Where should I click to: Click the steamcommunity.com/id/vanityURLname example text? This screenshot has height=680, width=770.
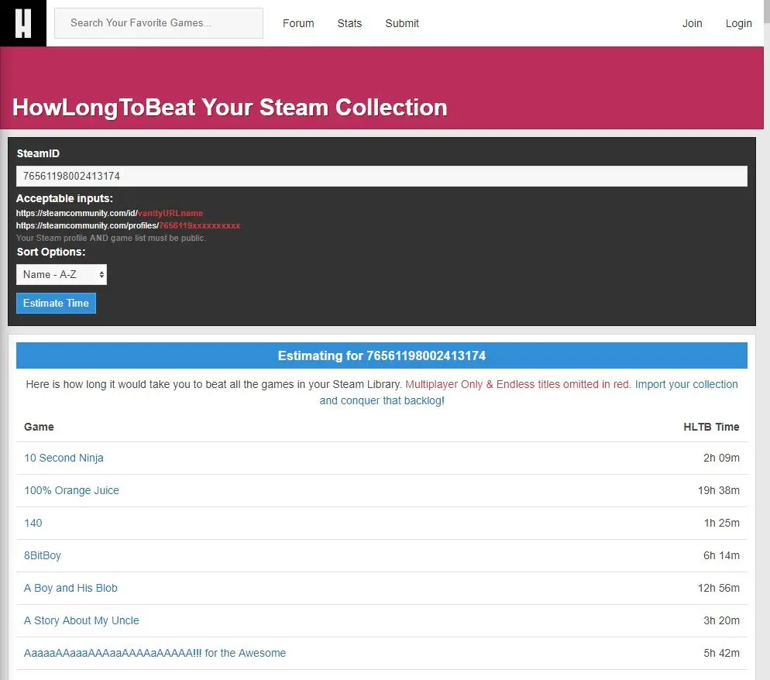[109, 213]
